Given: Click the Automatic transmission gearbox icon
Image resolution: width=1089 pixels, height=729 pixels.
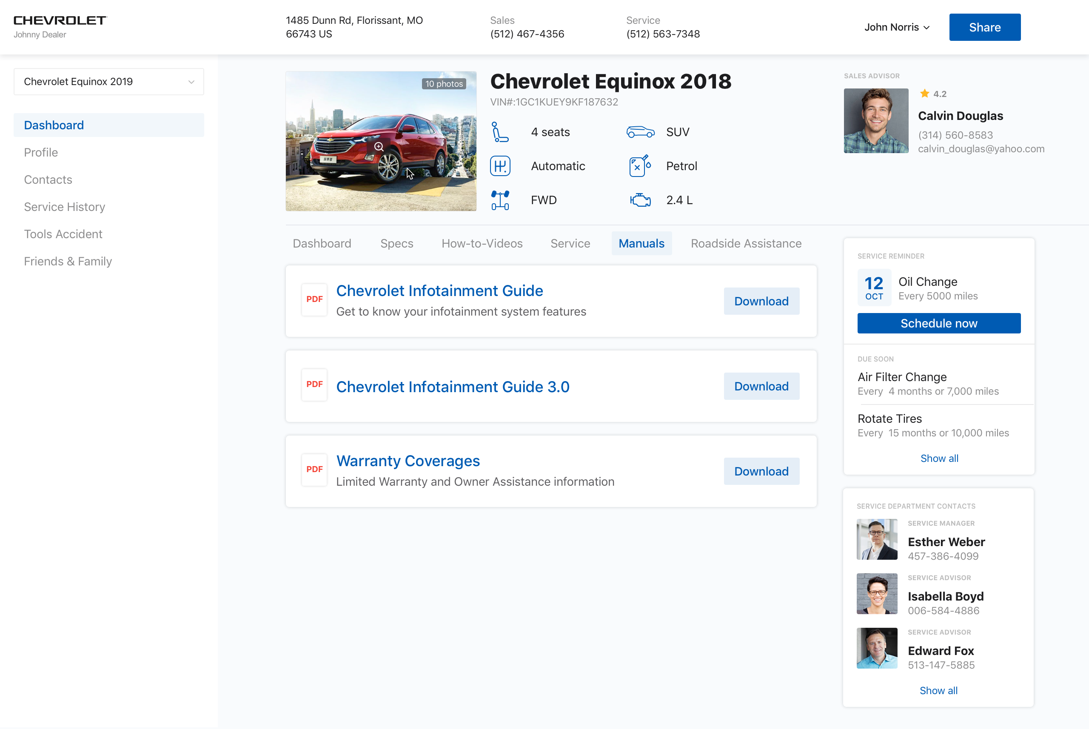Looking at the screenshot, I should 500,166.
